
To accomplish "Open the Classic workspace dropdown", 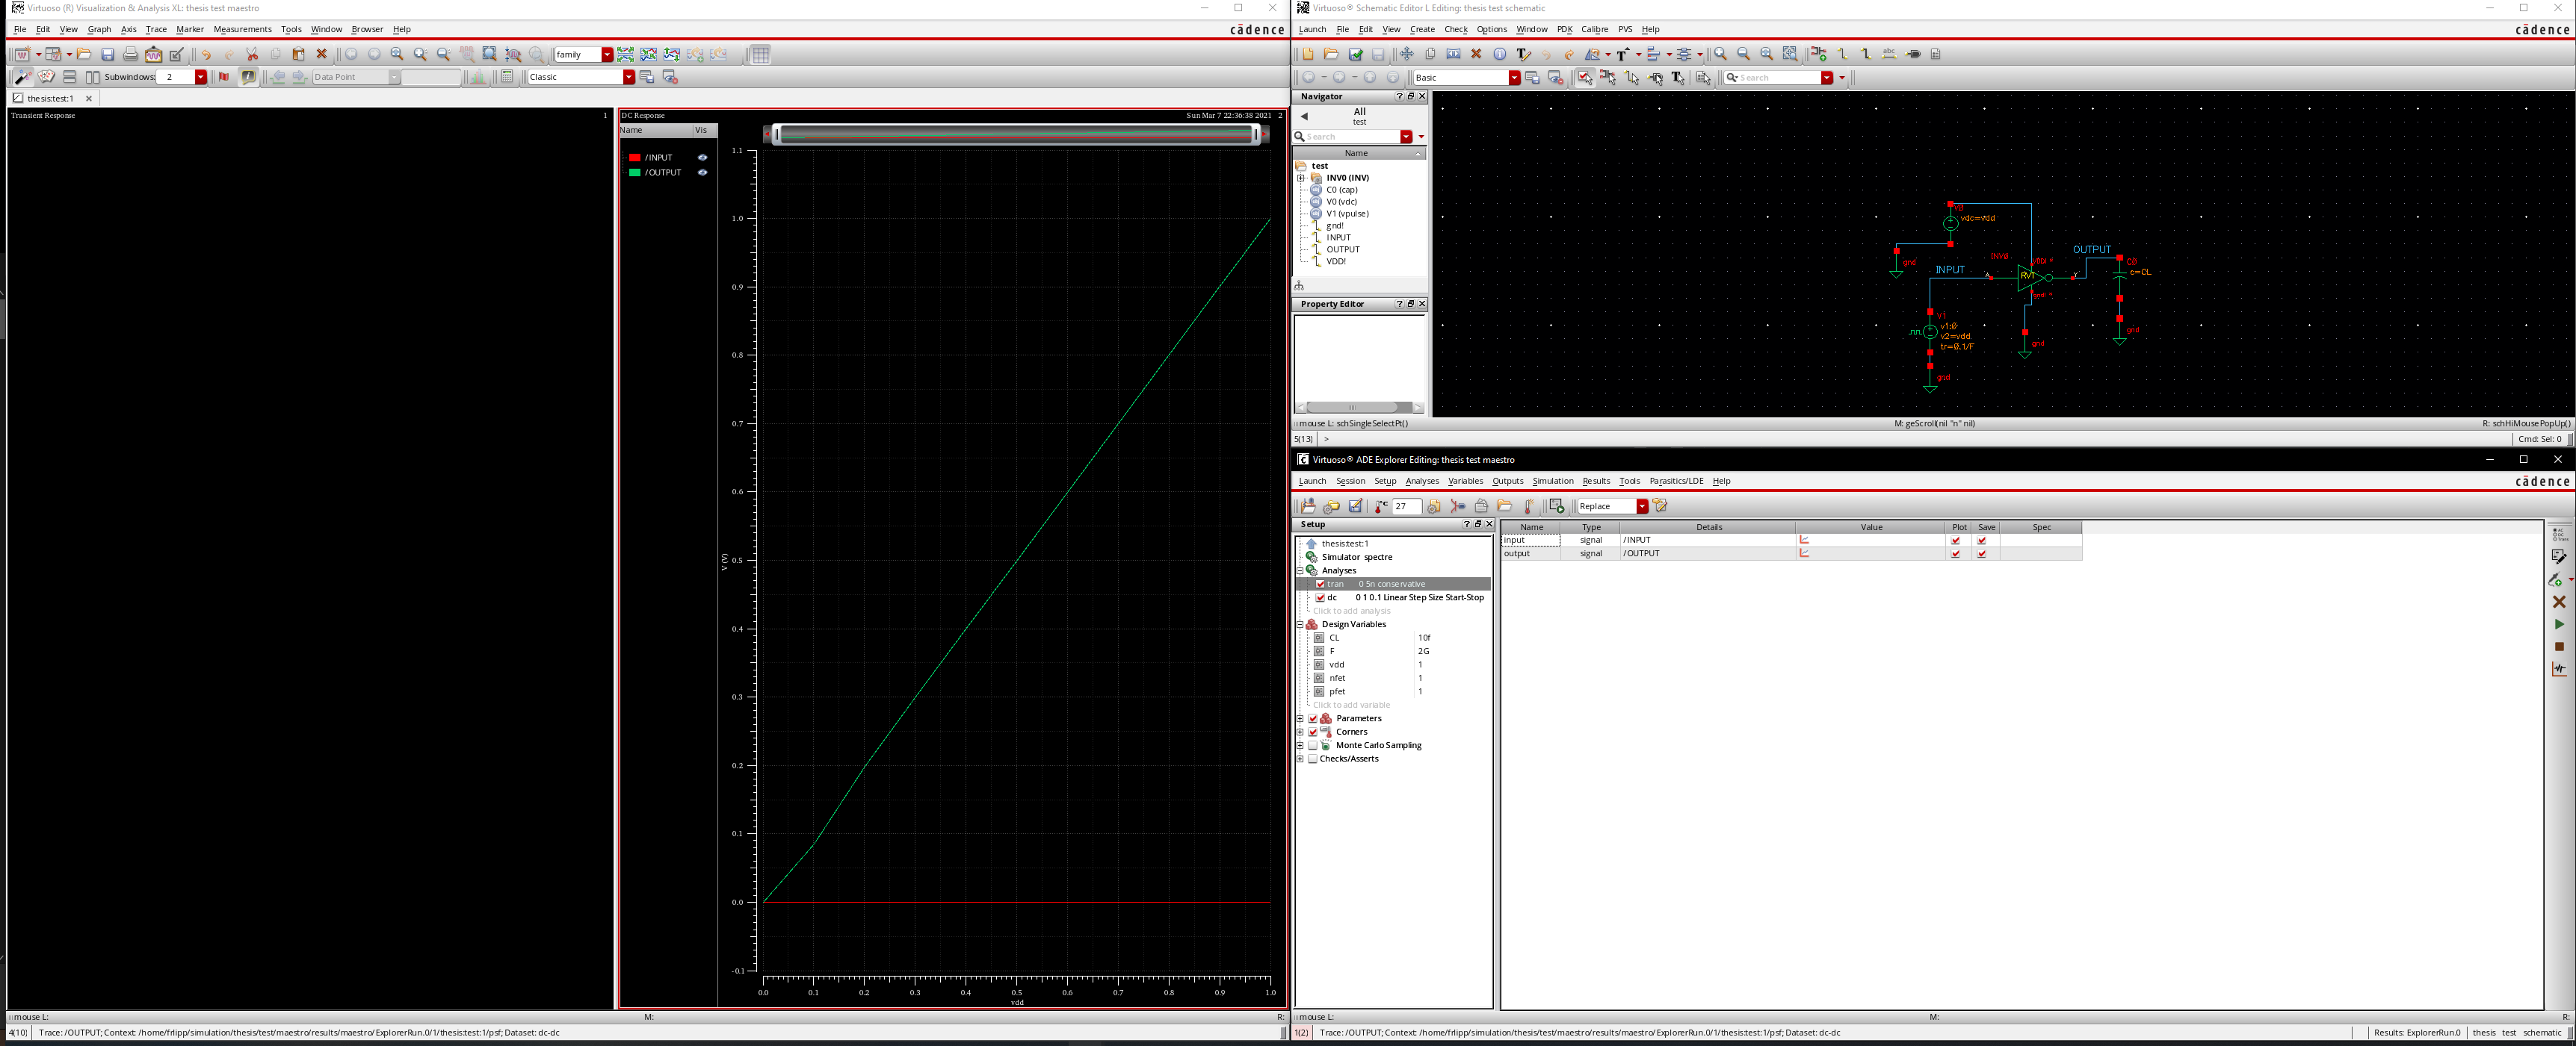I will 628,77.
